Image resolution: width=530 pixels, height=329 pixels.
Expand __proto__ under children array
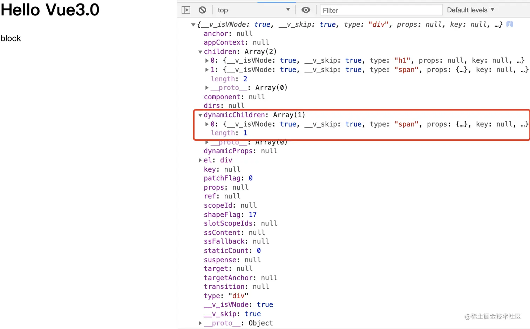[x=207, y=88]
